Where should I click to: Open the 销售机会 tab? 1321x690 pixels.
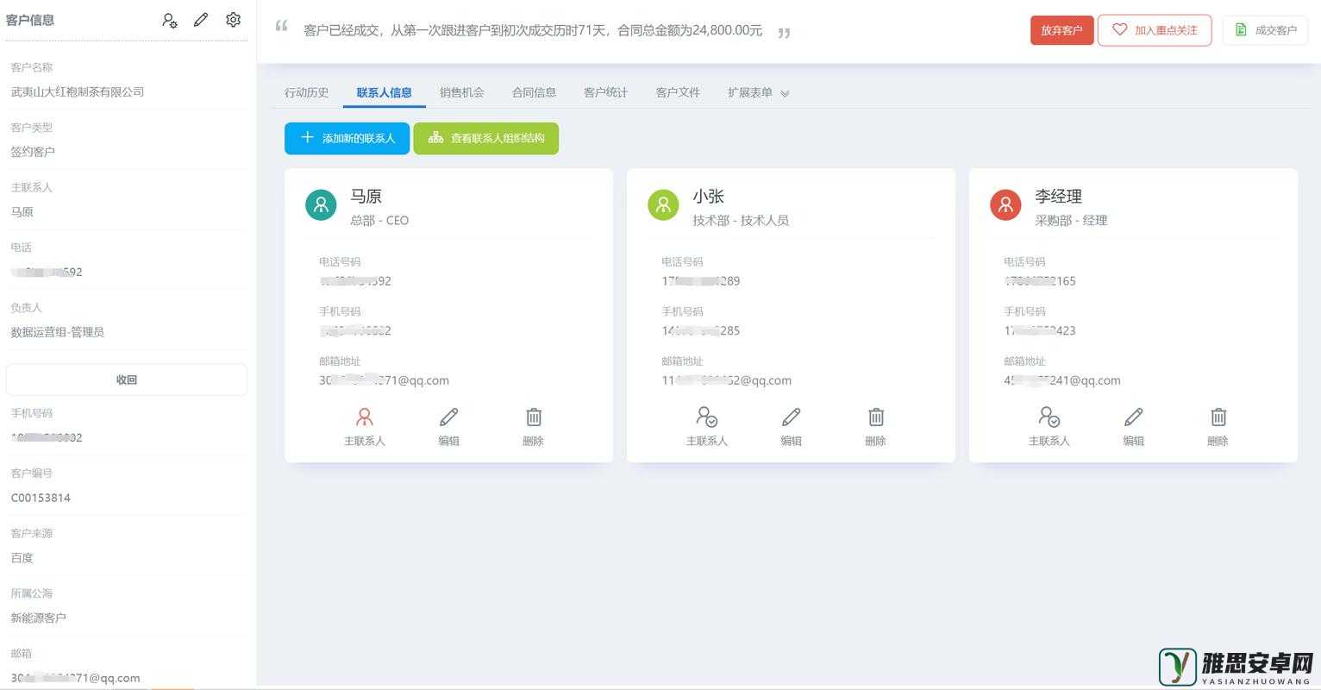(461, 92)
